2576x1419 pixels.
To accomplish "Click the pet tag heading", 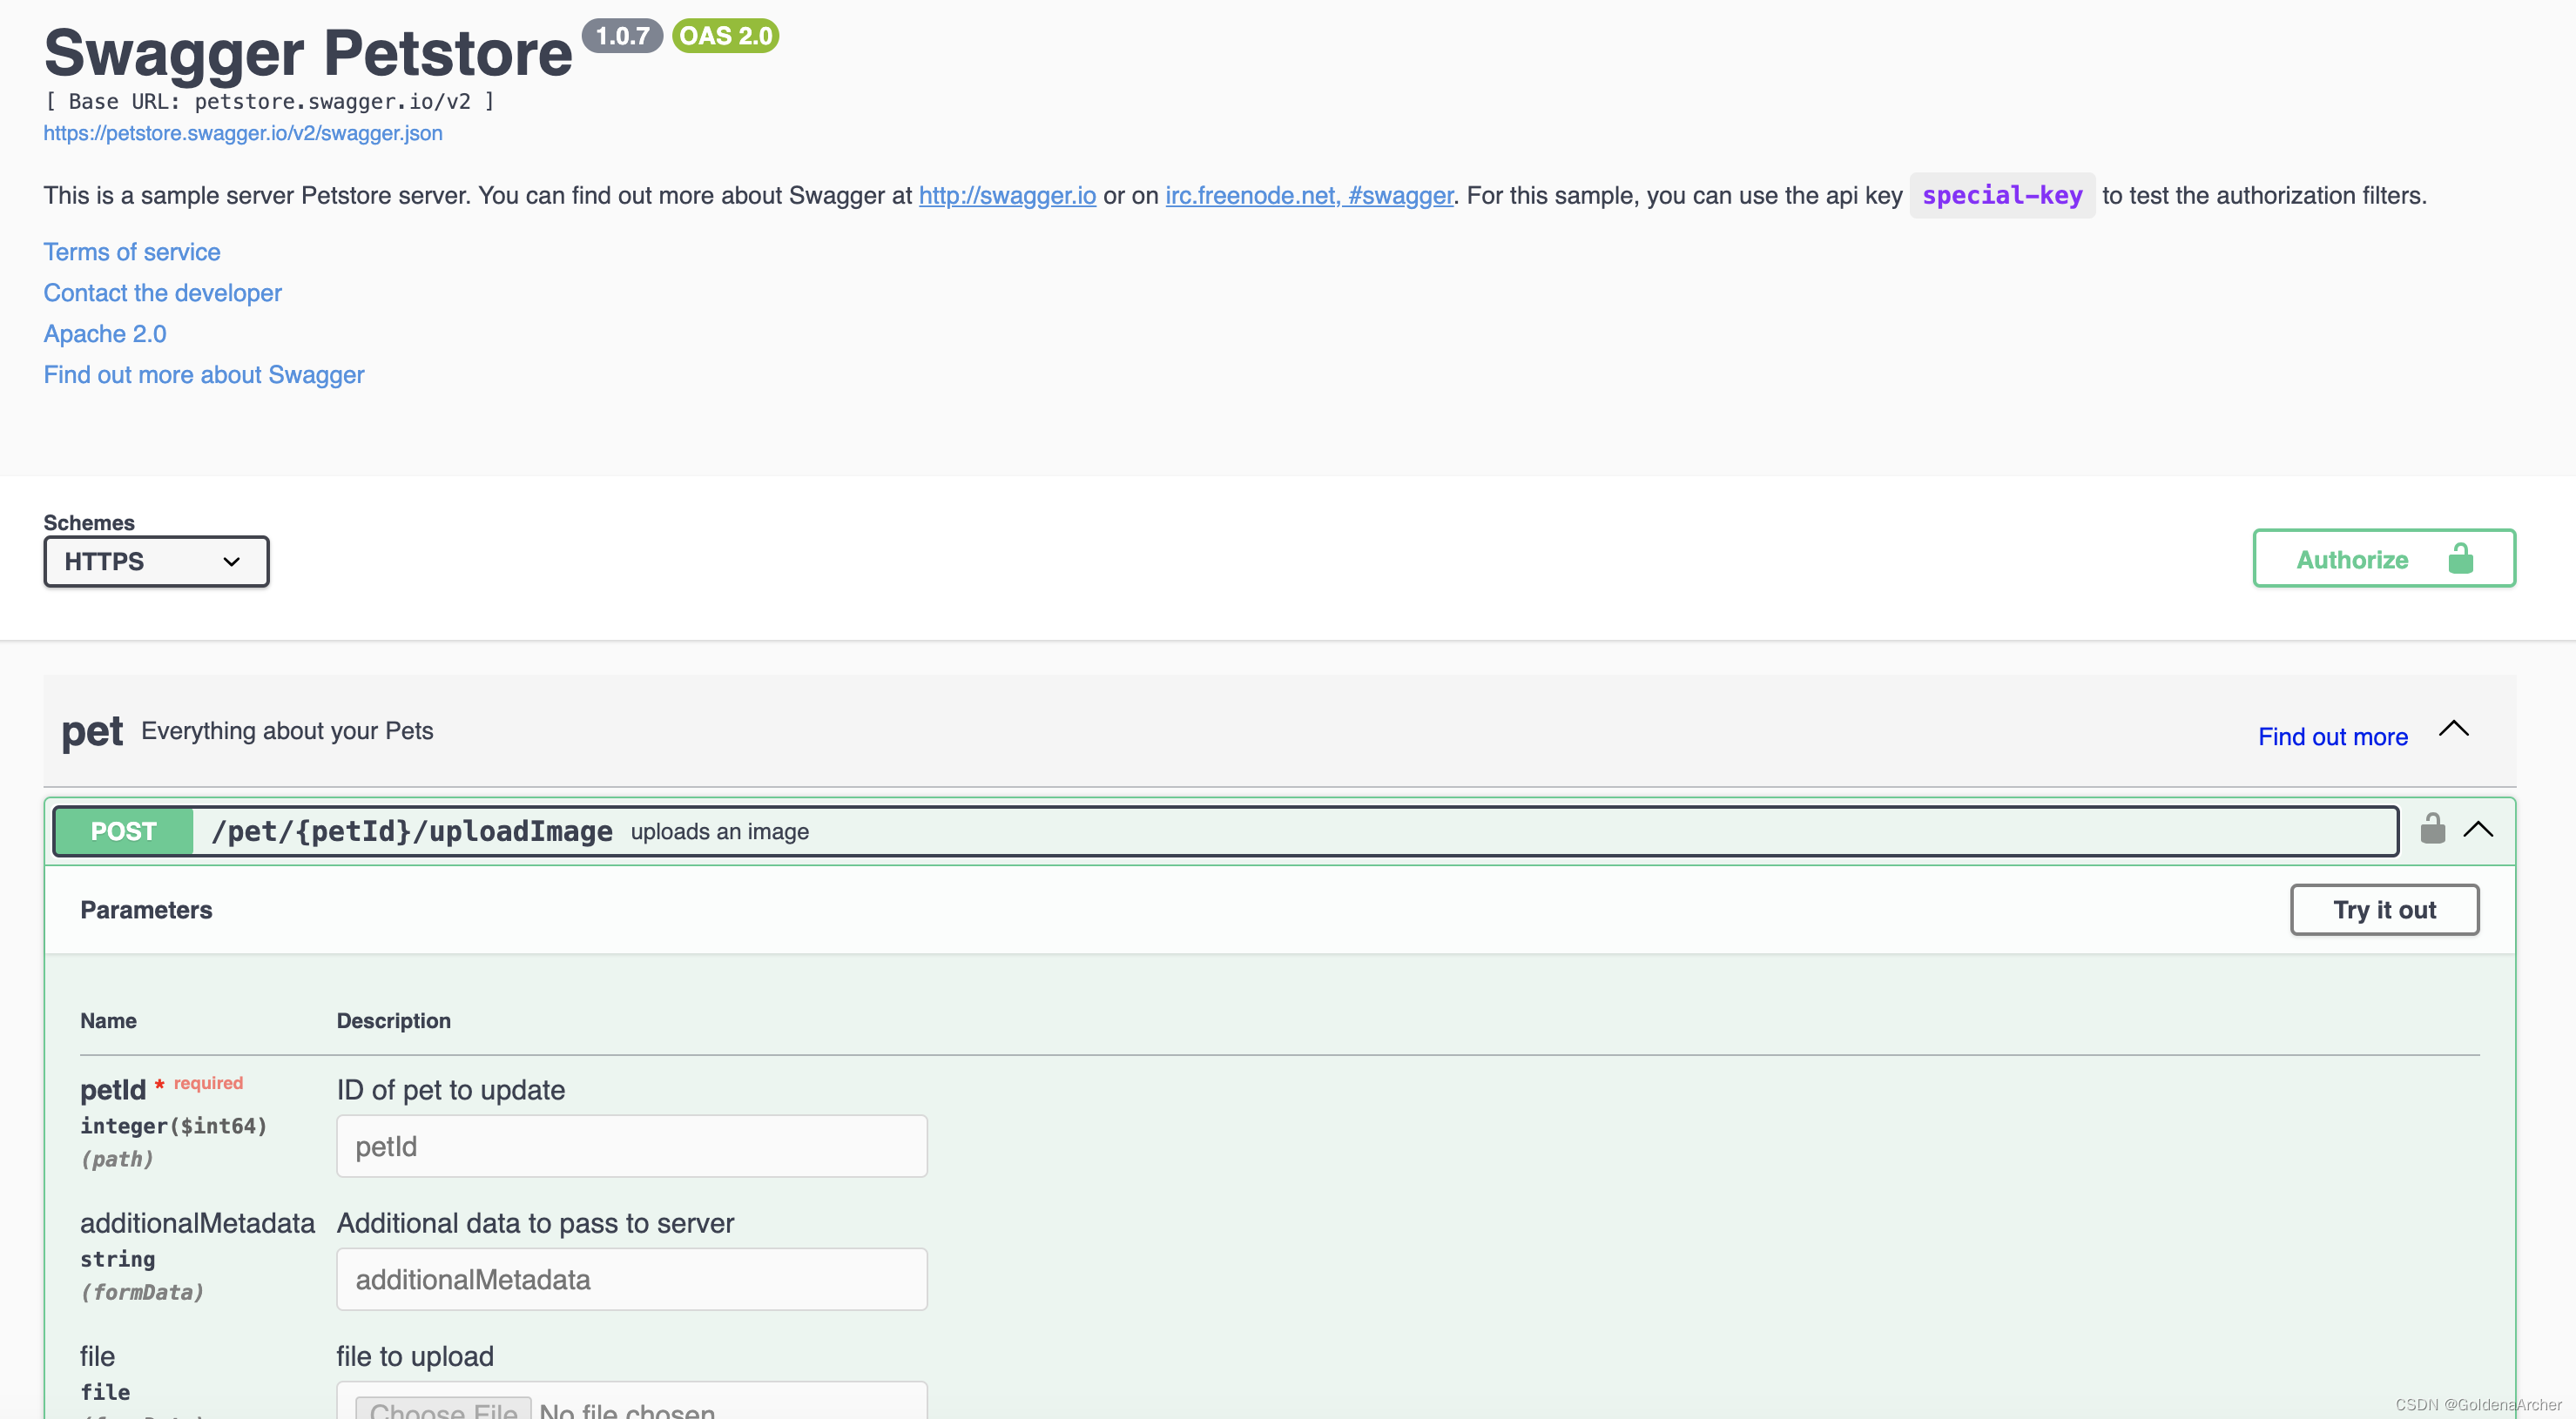I will [x=92, y=732].
